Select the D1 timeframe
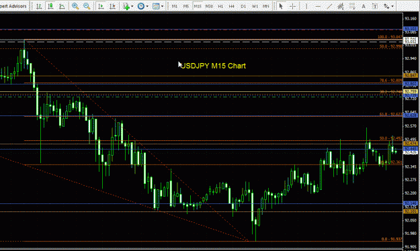 [x=243, y=6]
